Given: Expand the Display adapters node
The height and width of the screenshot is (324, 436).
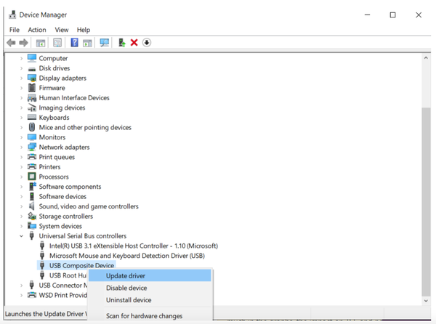Looking at the screenshot, I should tap(21, 78).
